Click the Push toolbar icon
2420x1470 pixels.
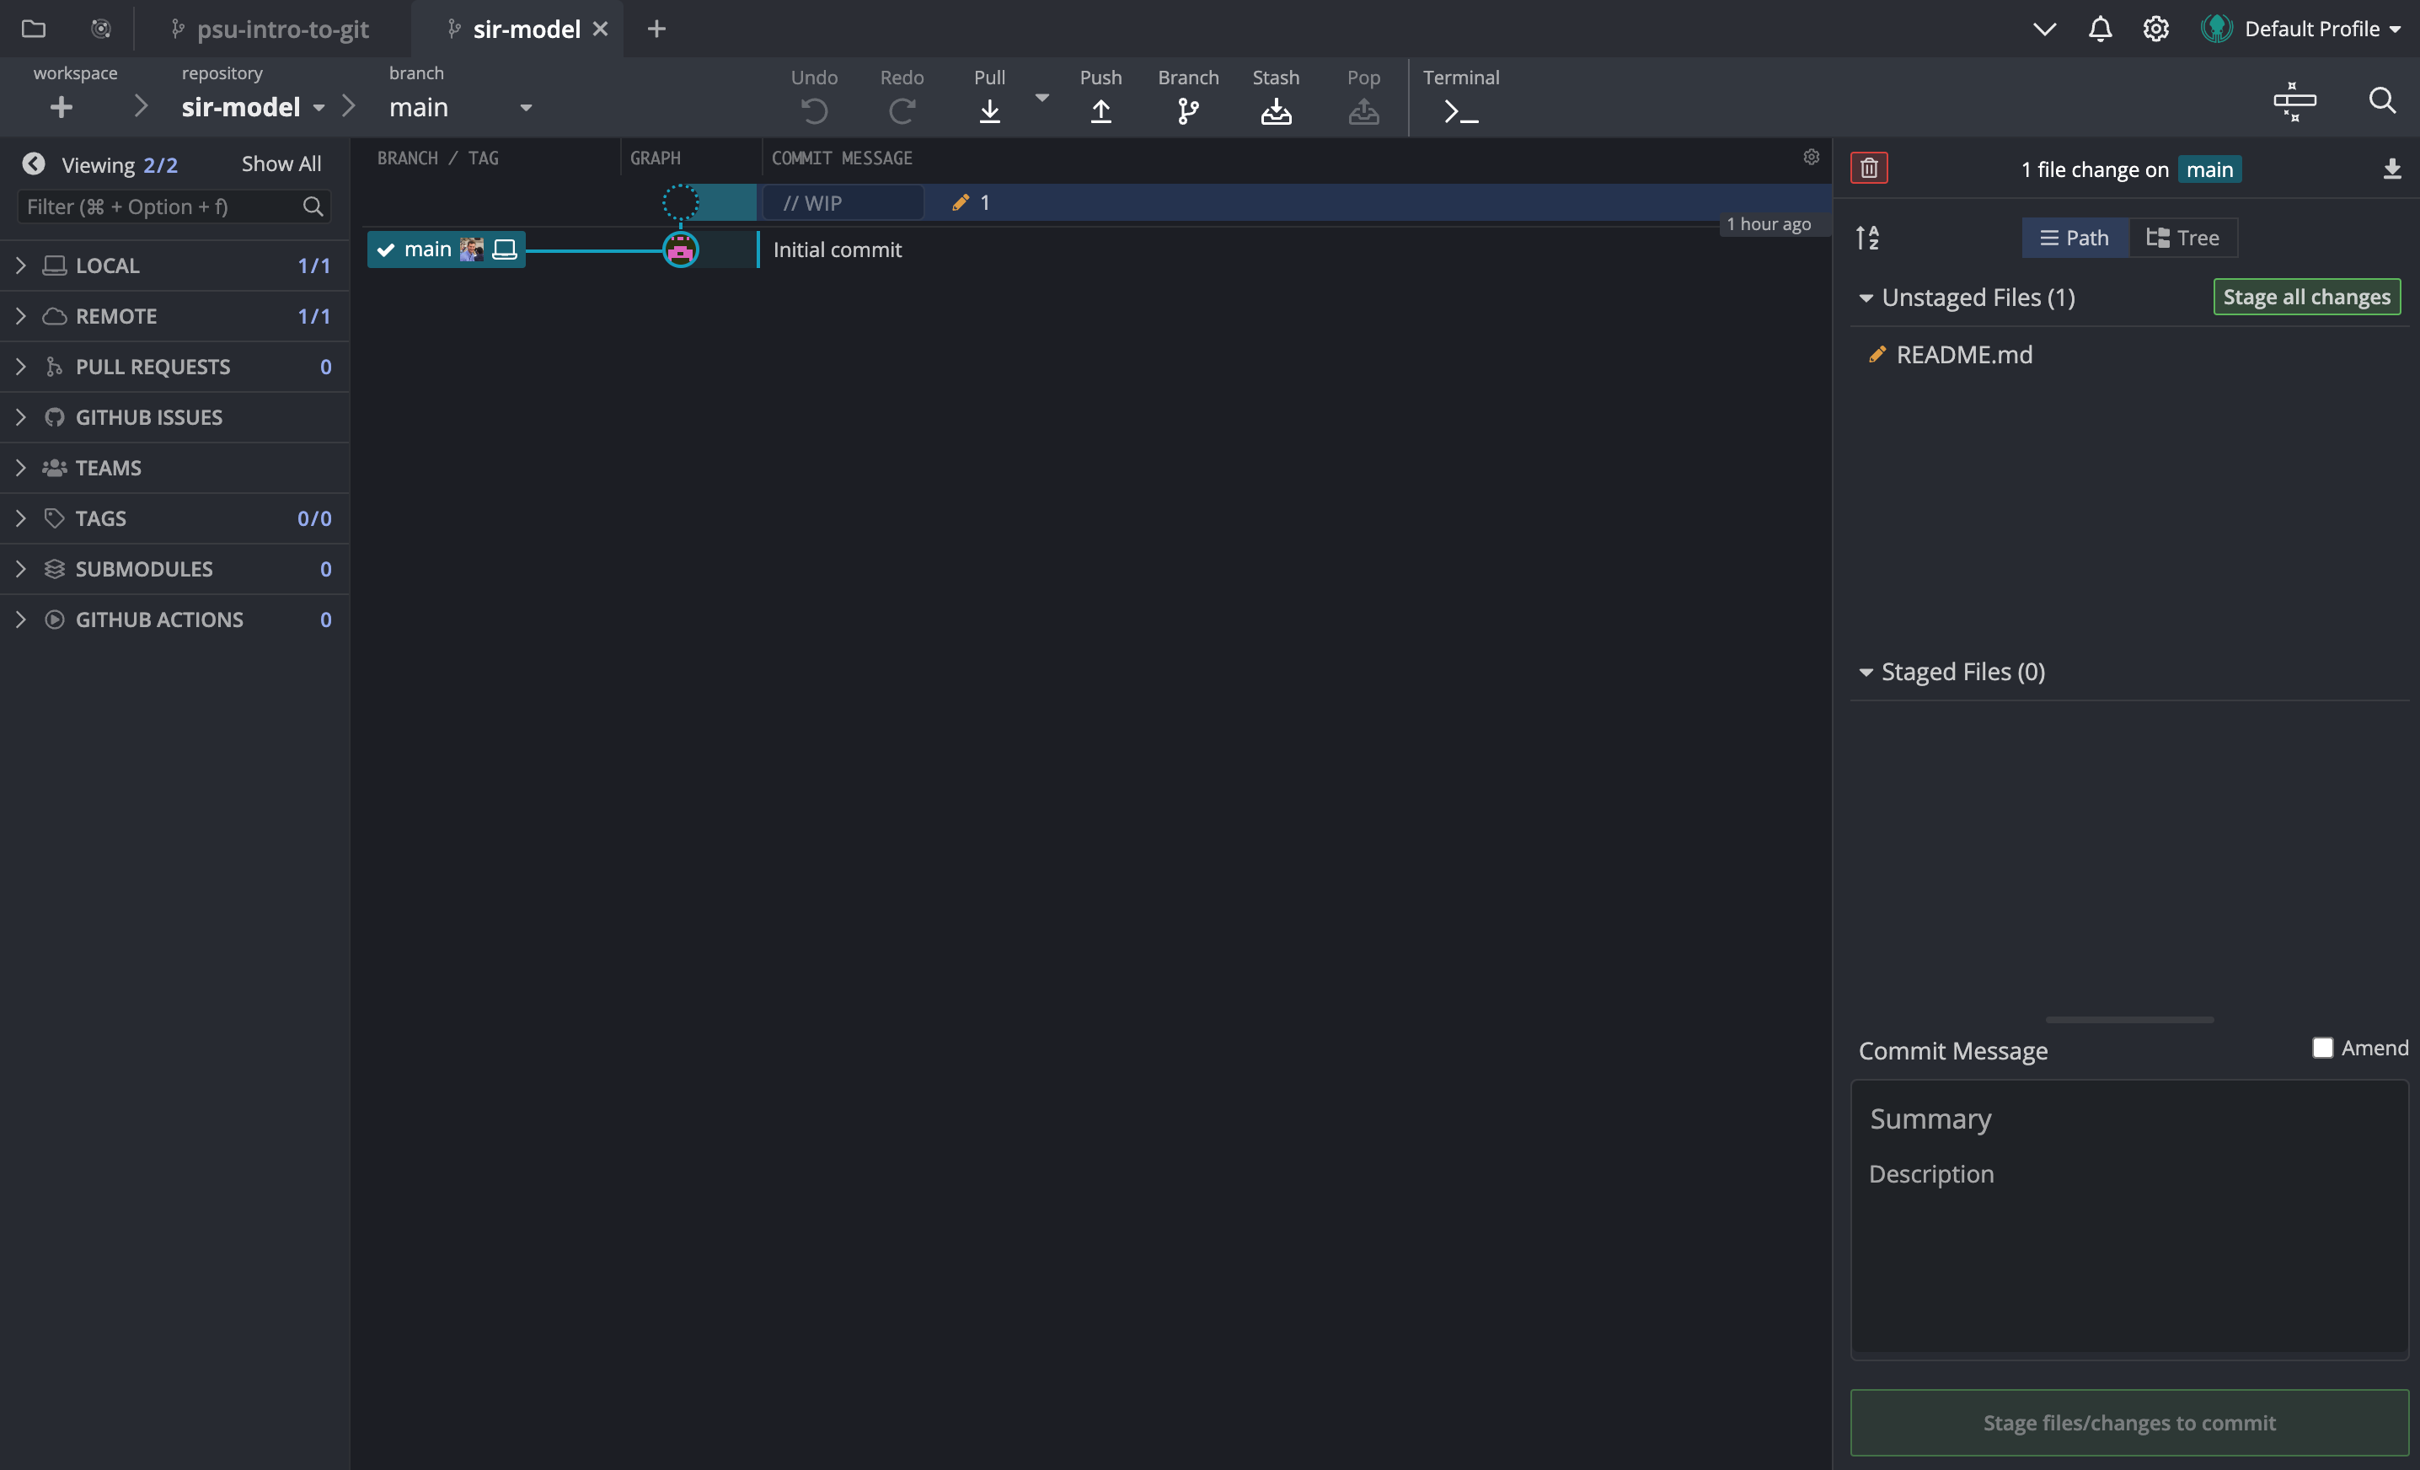(1100, 110)
